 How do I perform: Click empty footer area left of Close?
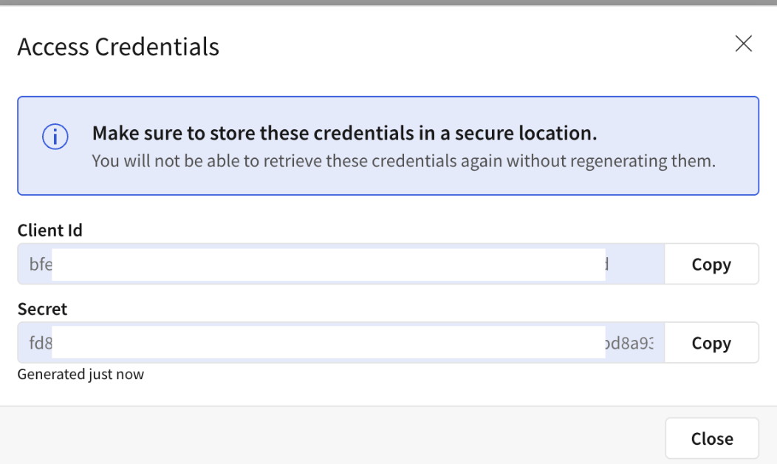coord(332,437)
